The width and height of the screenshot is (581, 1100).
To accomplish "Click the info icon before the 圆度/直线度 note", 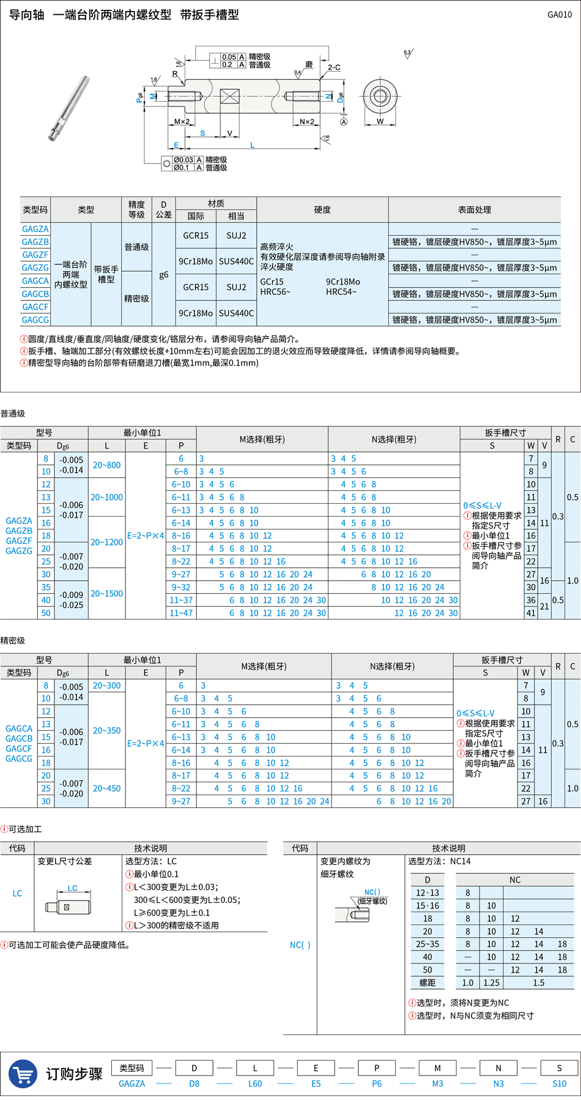I will click(24, 339).
